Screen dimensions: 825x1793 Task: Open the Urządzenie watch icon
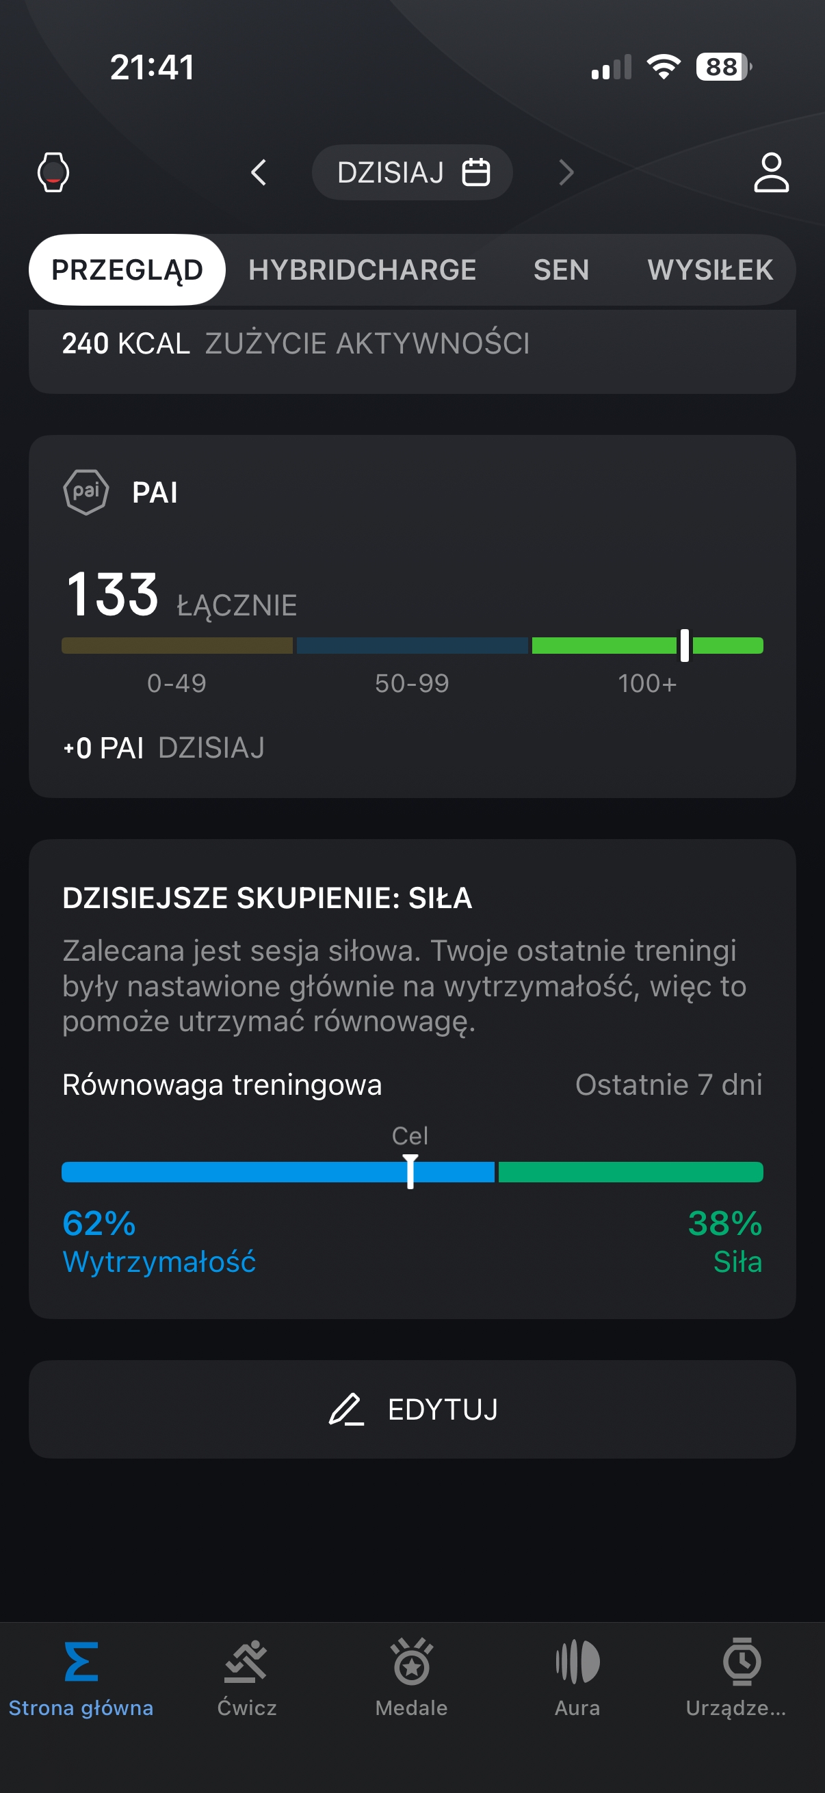click(742, 1662)
